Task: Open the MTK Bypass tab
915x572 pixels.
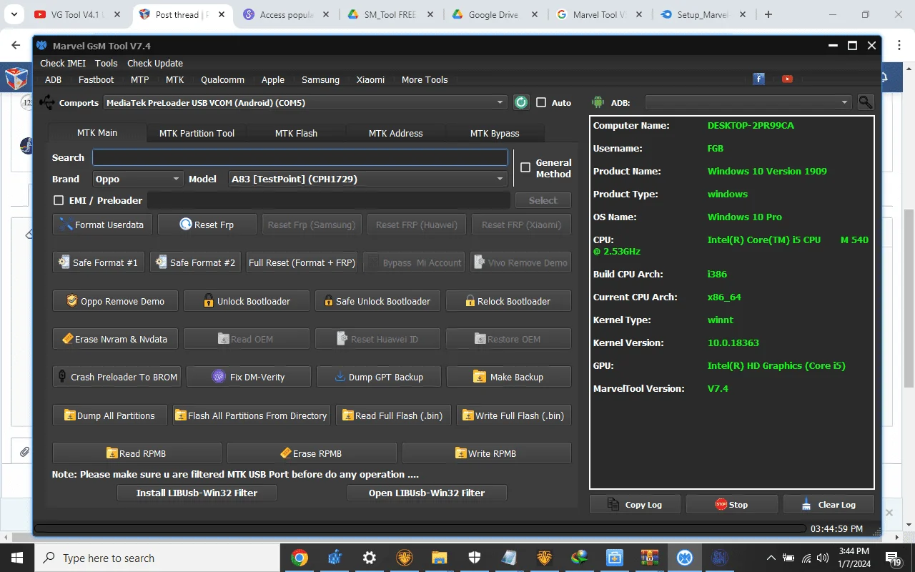Action: click(495, 133)
